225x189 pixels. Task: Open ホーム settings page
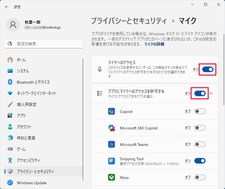coord(44,60)
